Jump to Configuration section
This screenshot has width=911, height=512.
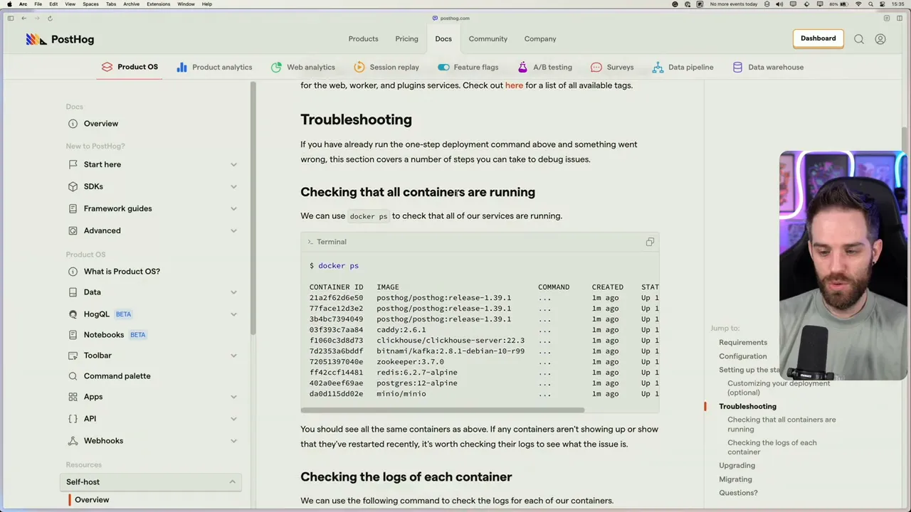(742, 356)
